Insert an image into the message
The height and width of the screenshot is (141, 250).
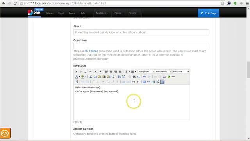tap(169, 77)
